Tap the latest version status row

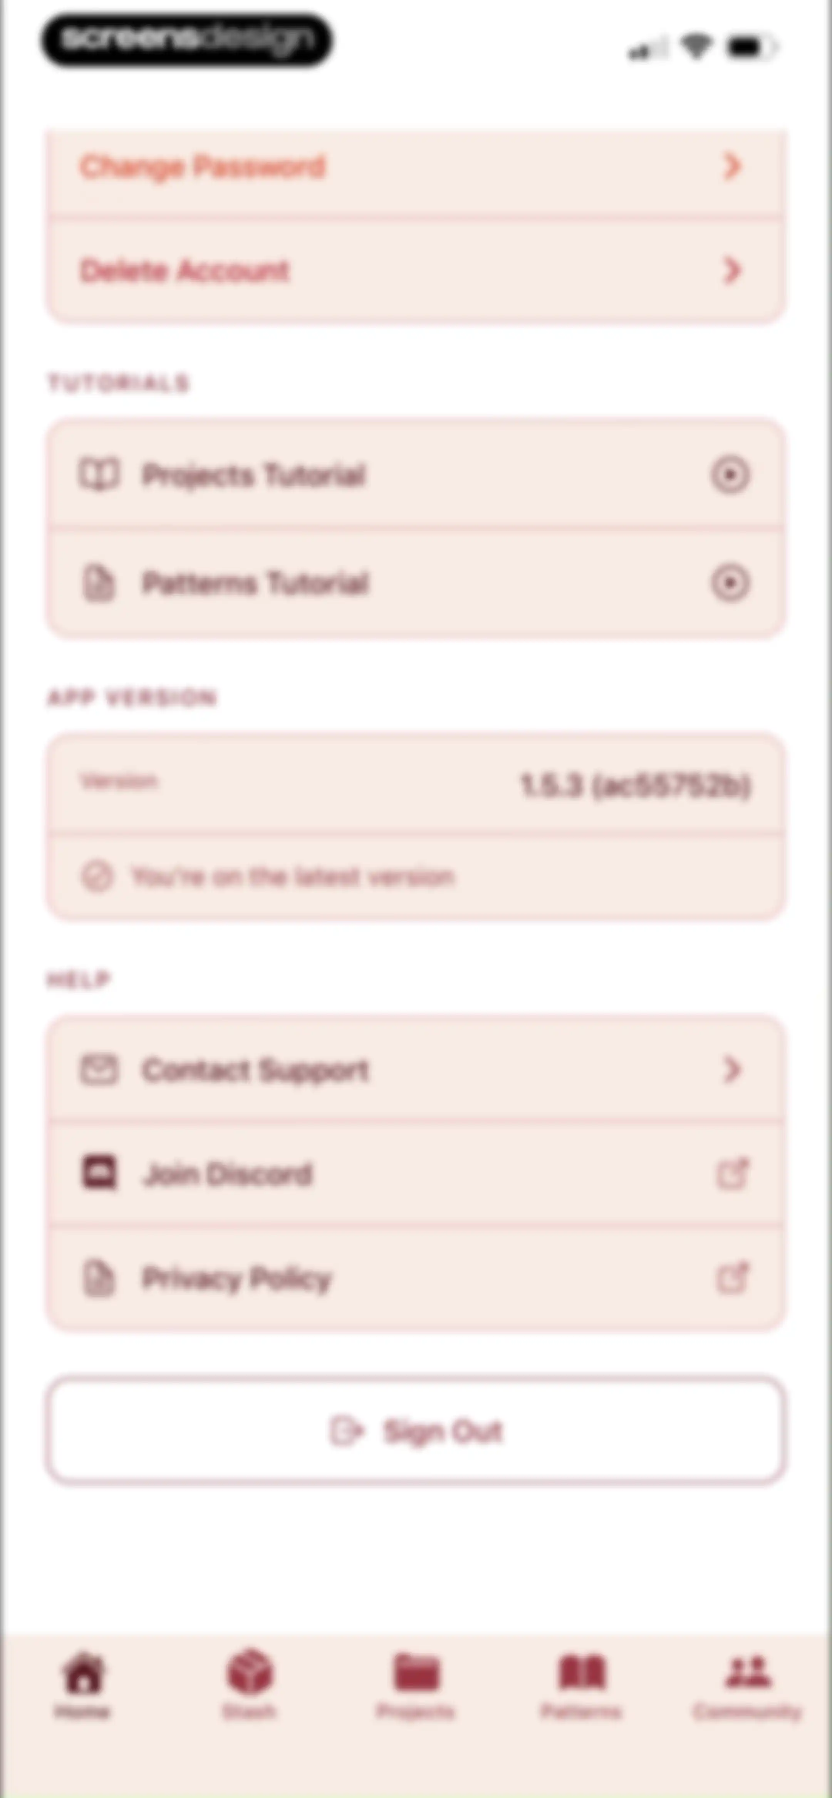[x=416, y=877]
